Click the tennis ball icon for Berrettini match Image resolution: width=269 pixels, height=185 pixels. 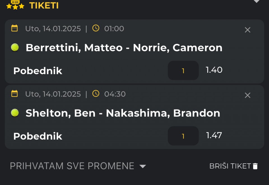(x=15, y=48)
